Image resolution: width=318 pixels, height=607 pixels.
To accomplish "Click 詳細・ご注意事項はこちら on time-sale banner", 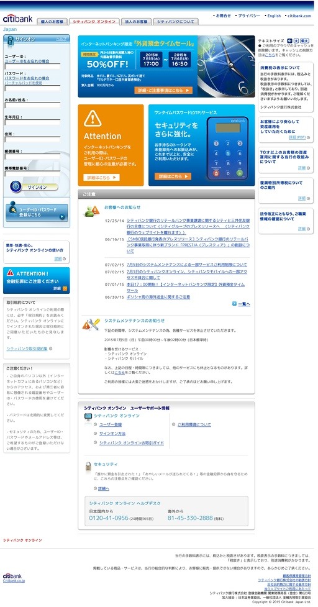I will [163, 90].
